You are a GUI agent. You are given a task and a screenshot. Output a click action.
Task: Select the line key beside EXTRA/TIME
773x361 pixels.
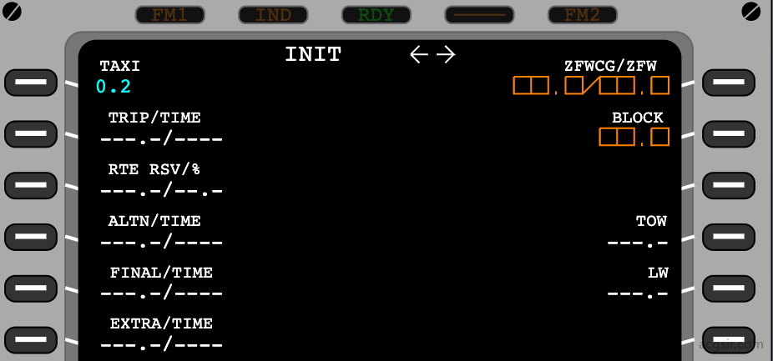(x=31, y=340)
